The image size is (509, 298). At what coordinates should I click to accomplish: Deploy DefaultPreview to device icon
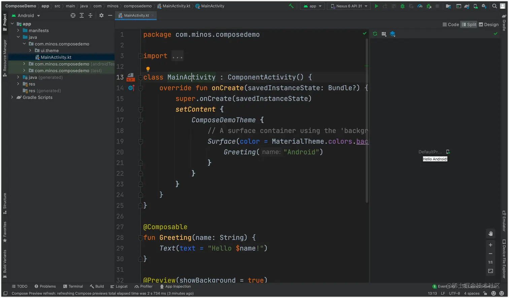click(448, 152)
